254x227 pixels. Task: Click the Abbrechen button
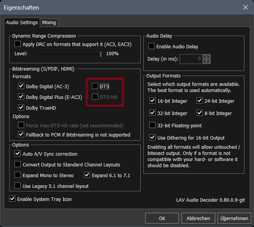198,218
